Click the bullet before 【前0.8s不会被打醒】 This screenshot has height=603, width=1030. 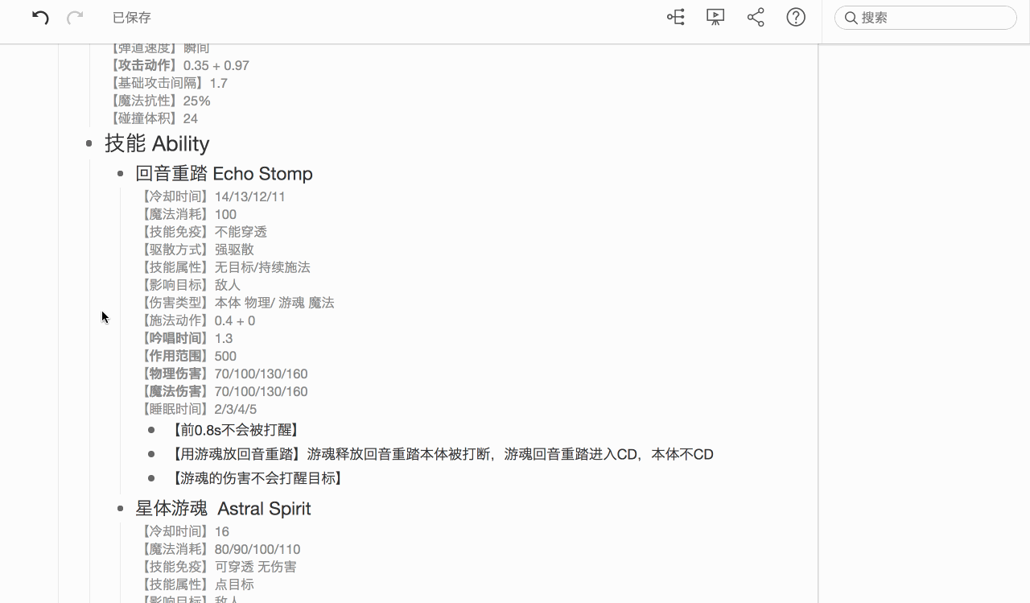point(151,431)
